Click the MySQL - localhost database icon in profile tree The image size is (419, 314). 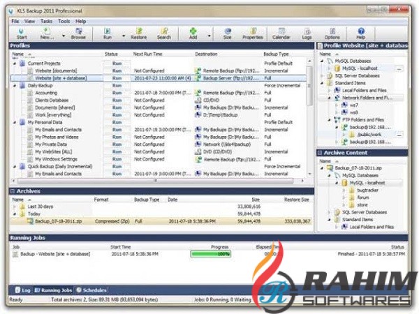point(337,68)
